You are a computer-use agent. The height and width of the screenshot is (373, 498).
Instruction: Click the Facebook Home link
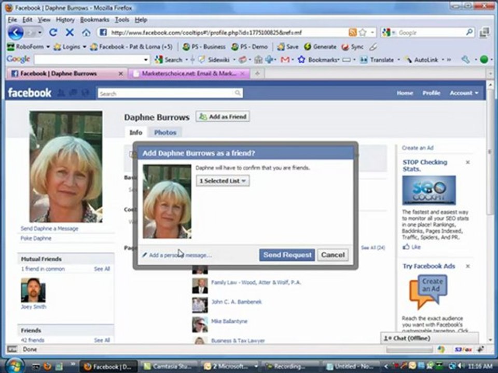coord(405,93)
